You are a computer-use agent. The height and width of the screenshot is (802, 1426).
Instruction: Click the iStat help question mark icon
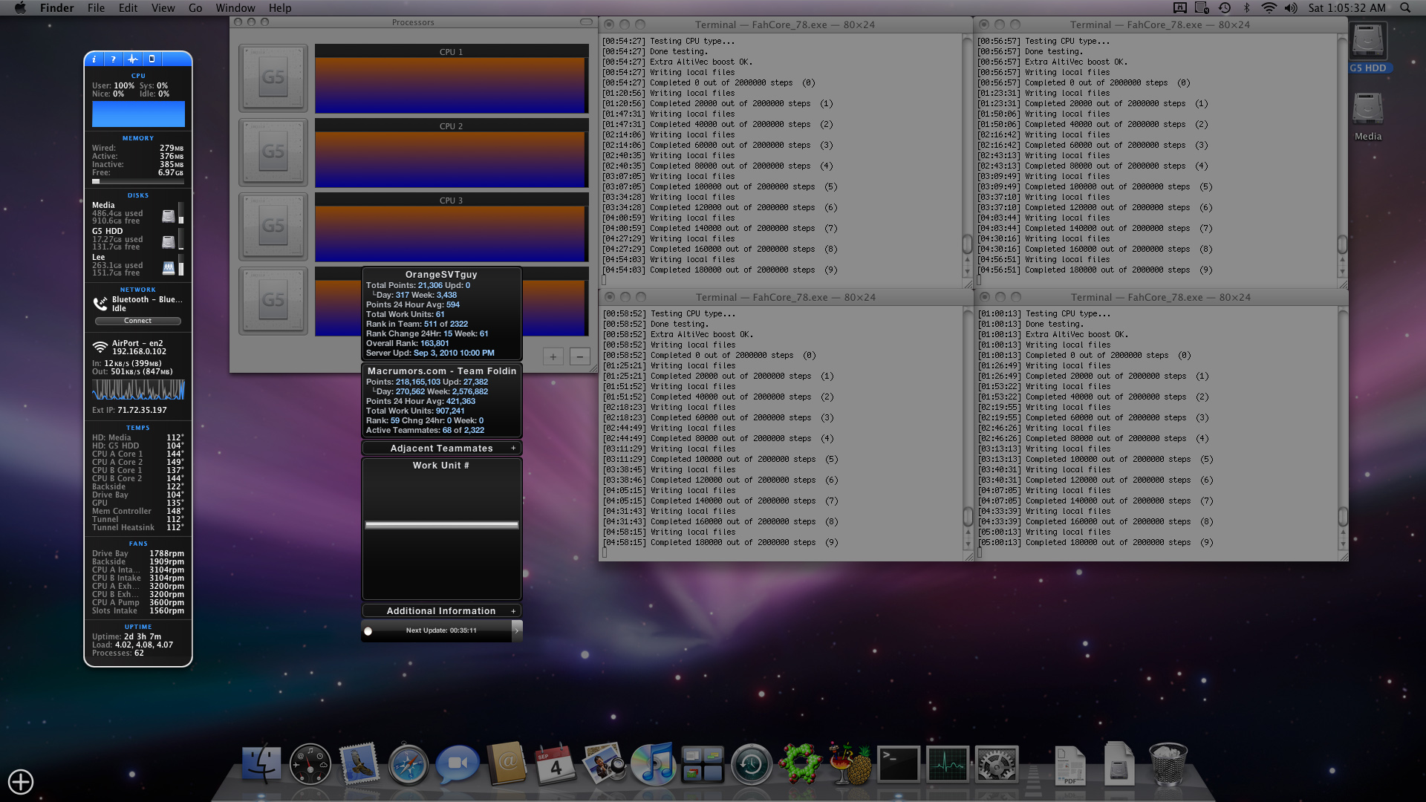(x=113, y=59)
